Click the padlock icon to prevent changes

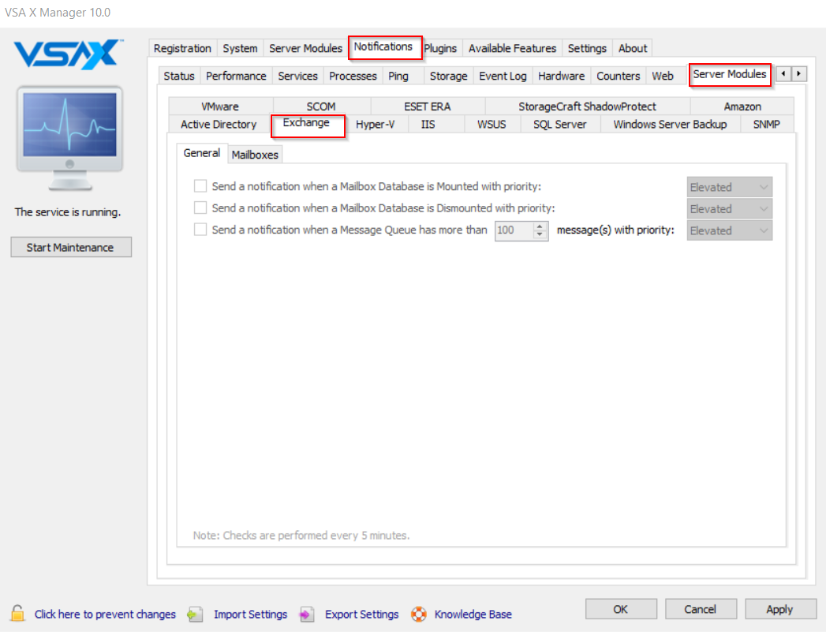pyautogui.click(x=17, y=614)
